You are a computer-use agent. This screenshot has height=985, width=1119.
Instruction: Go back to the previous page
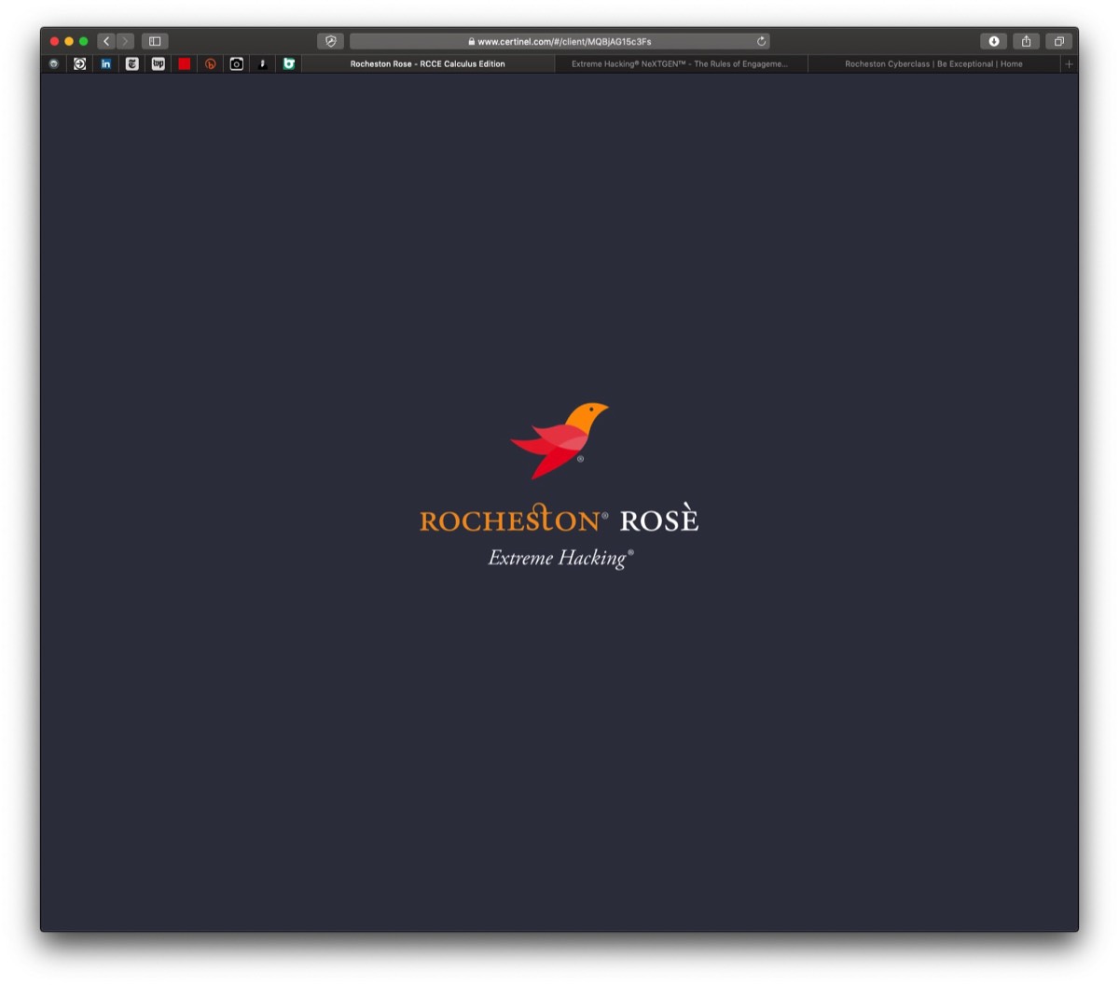point(106,41)
